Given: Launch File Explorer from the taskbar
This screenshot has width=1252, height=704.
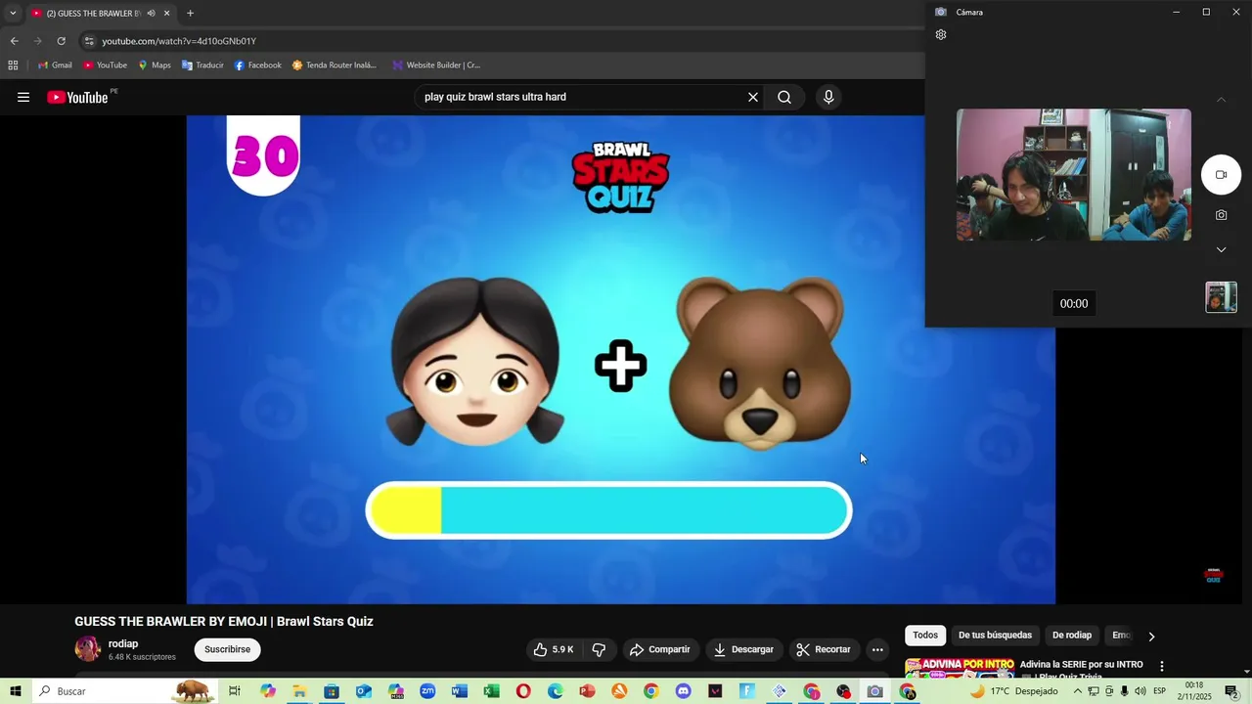Looking at the screenshot, I should pos(299,691).
